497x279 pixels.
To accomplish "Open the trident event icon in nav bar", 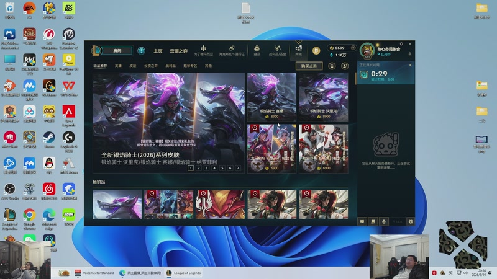I will [x=203, y=50].
